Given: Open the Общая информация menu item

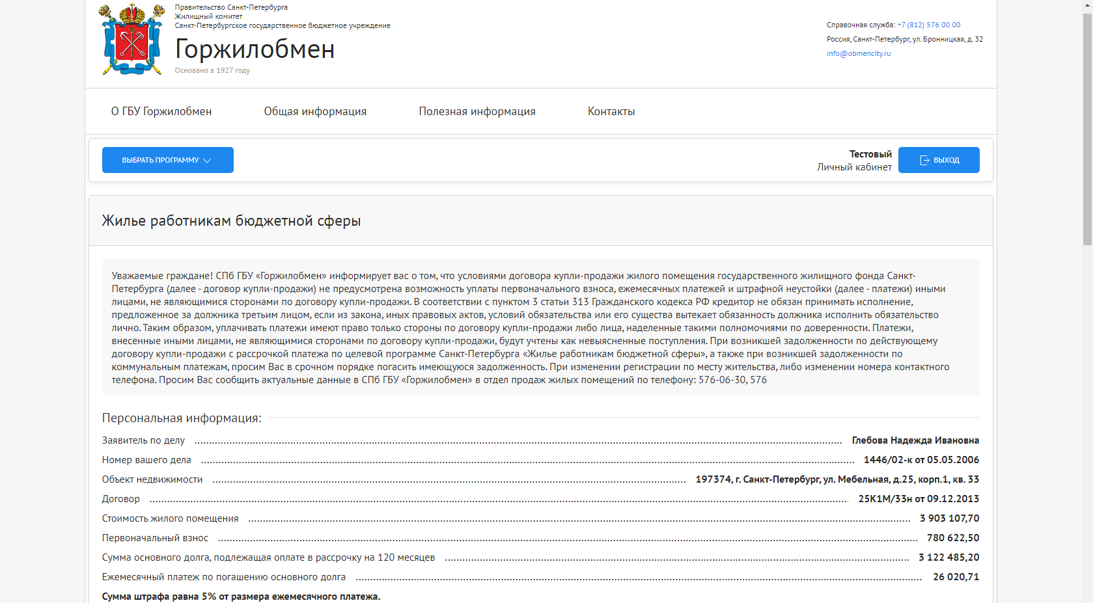Looking at the screenshot, I should pos(315,111).
